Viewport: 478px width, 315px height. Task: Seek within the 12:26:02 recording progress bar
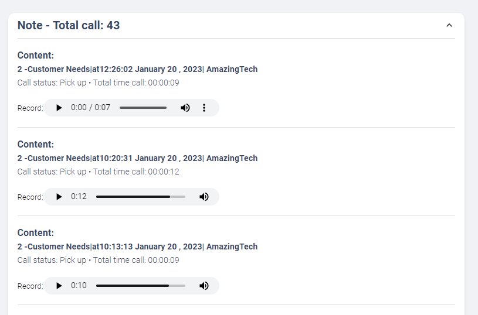(x=143, y=108)
